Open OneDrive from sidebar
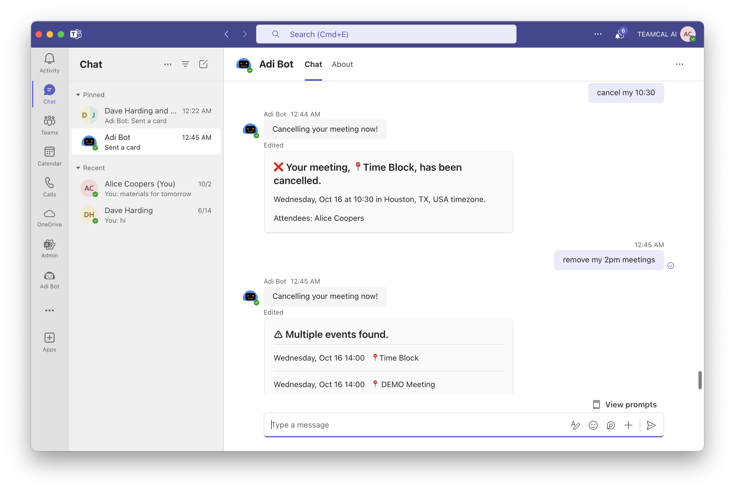 [x=49, y=218]
